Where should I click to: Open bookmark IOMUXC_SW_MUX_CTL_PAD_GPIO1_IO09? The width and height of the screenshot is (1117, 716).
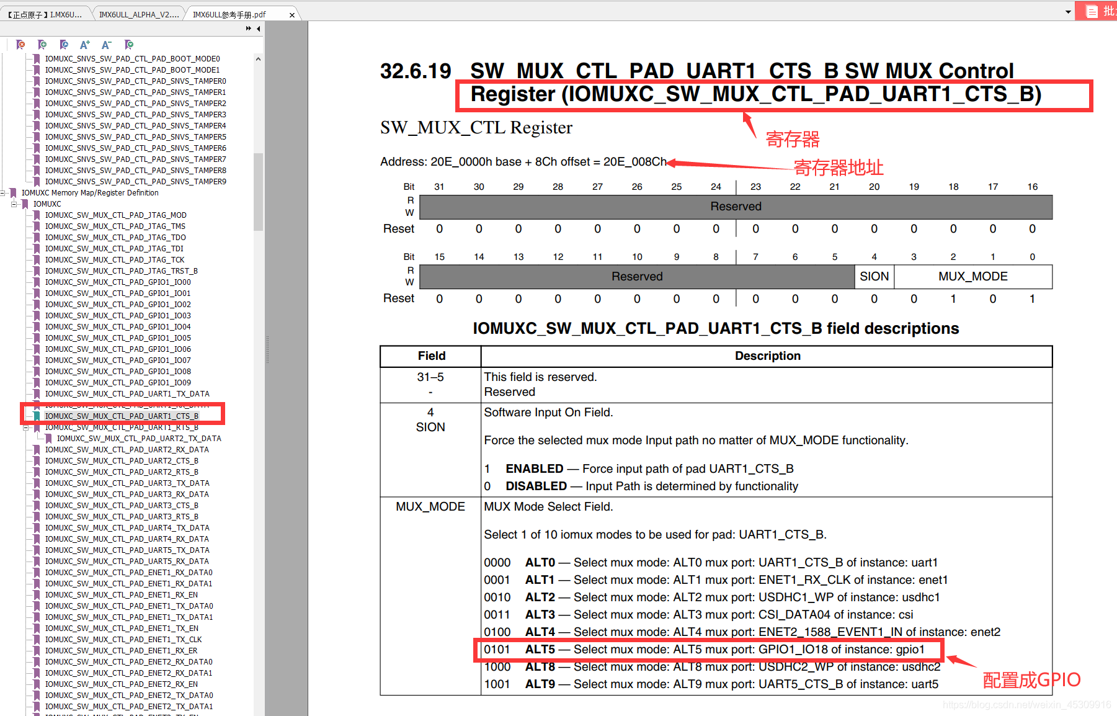tap(118, 383)
